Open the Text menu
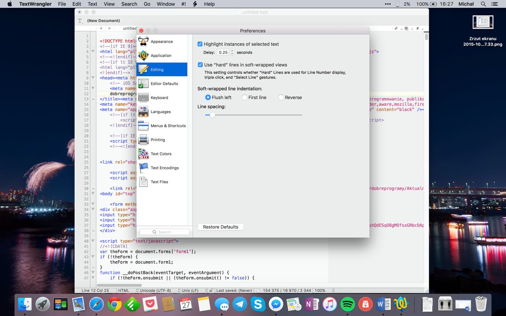 click(x=93, y=4)
